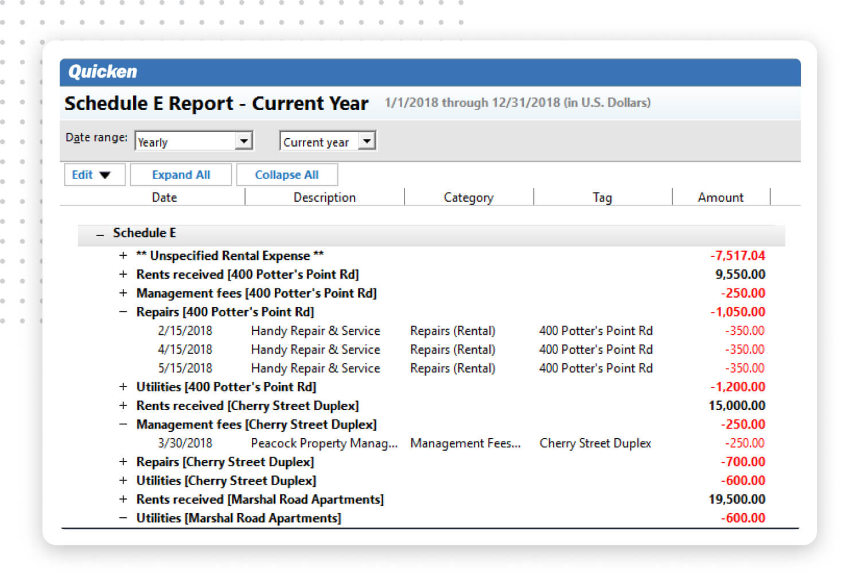Click the Schedule E Report - Current Year title

216,103
